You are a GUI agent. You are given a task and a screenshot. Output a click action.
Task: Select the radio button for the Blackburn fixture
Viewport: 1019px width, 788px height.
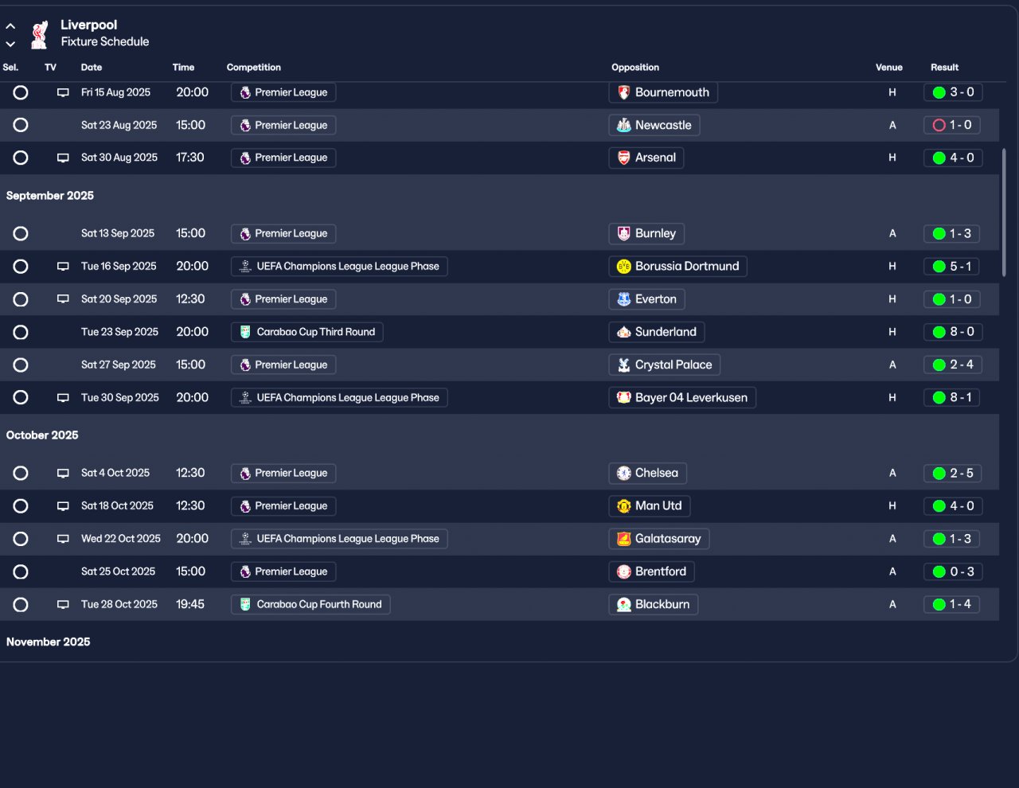[x=21, y=605]
